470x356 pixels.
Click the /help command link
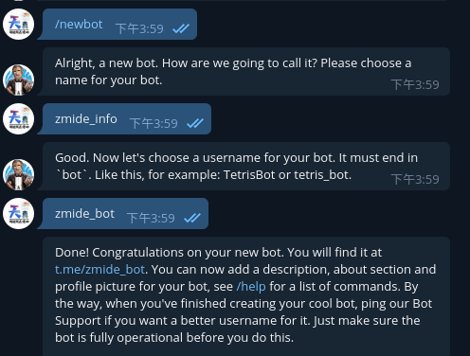click(251, 287)
